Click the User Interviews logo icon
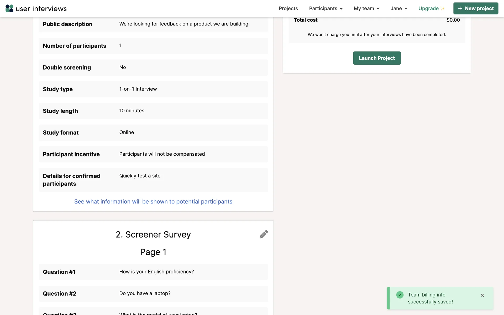The image size is (504, 315). point(9,8)
